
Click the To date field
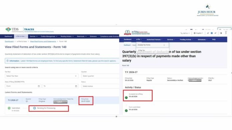(60, 86)
